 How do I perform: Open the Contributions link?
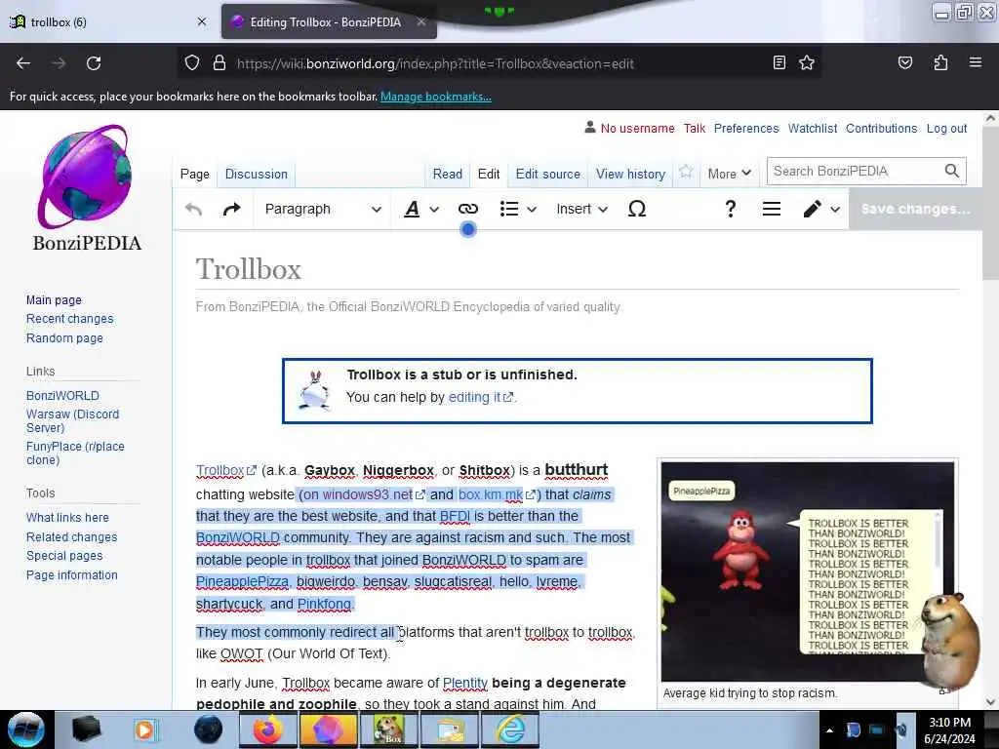[881, 128]
